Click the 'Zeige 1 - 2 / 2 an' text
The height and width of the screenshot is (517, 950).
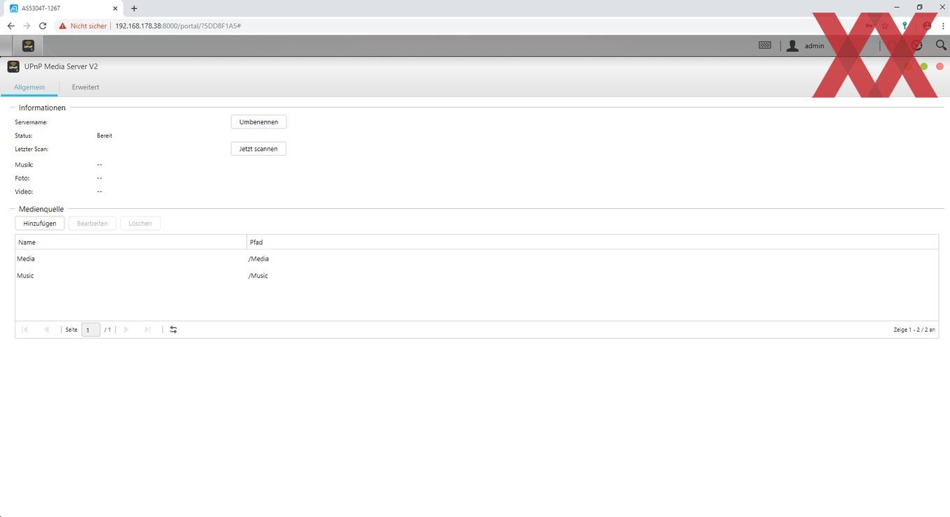[914, 330]
